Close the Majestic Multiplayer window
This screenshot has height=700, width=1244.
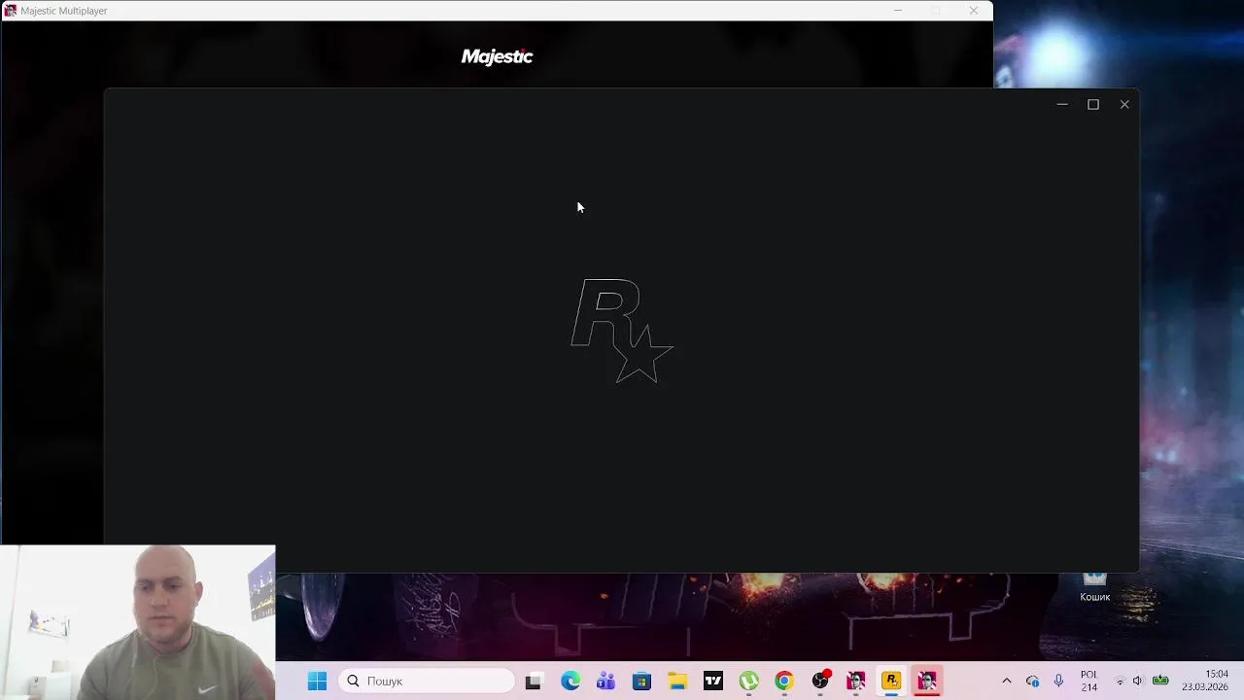pyautogui.click(x=973, y=11)
